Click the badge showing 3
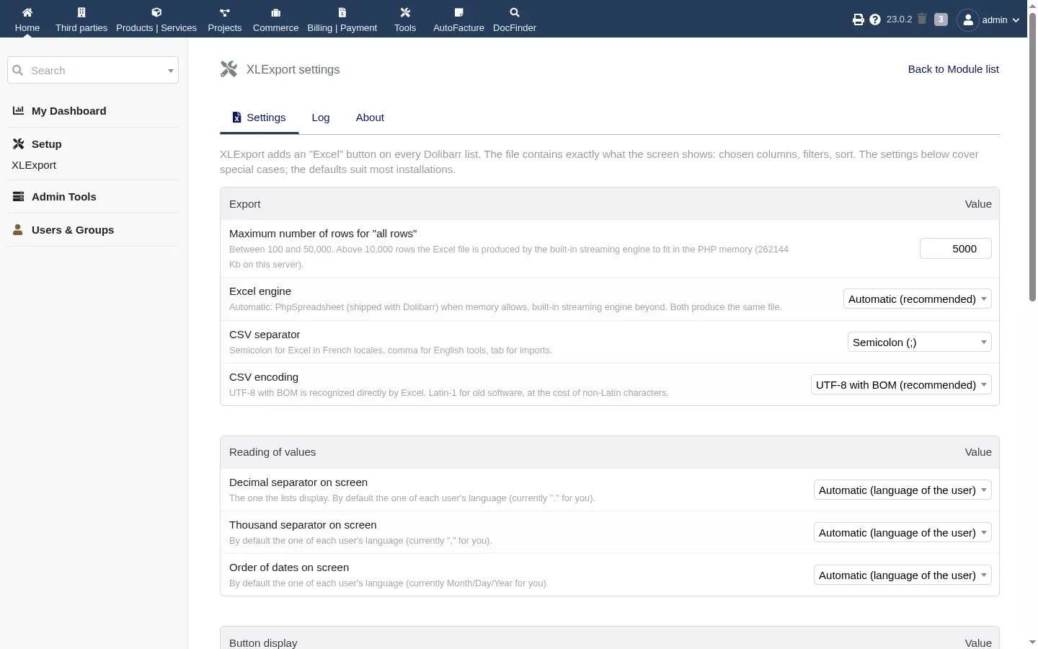Screen dimensions: 1038x649 tap(941, 19)
